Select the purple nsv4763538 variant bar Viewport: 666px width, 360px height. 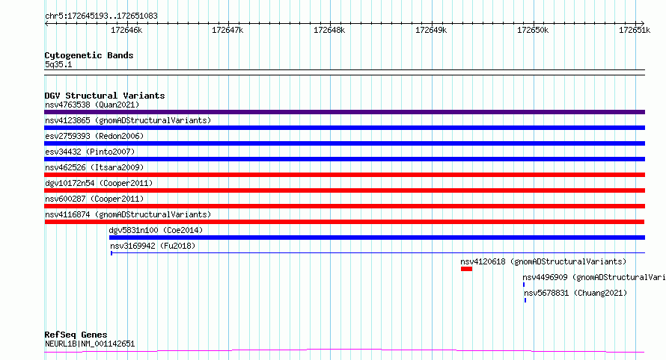(x=344, y=112)
